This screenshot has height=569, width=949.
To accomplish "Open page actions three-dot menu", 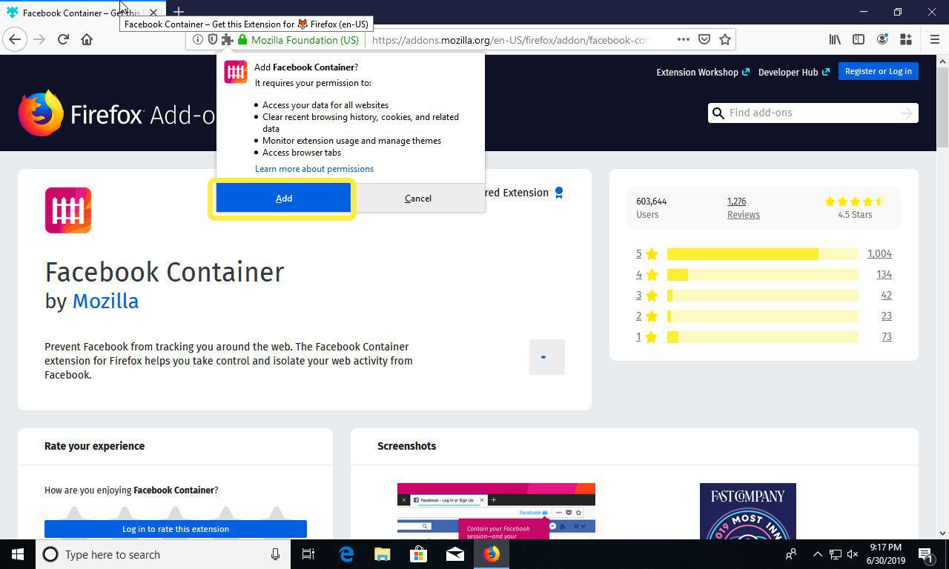I will (x=683, y=39).
